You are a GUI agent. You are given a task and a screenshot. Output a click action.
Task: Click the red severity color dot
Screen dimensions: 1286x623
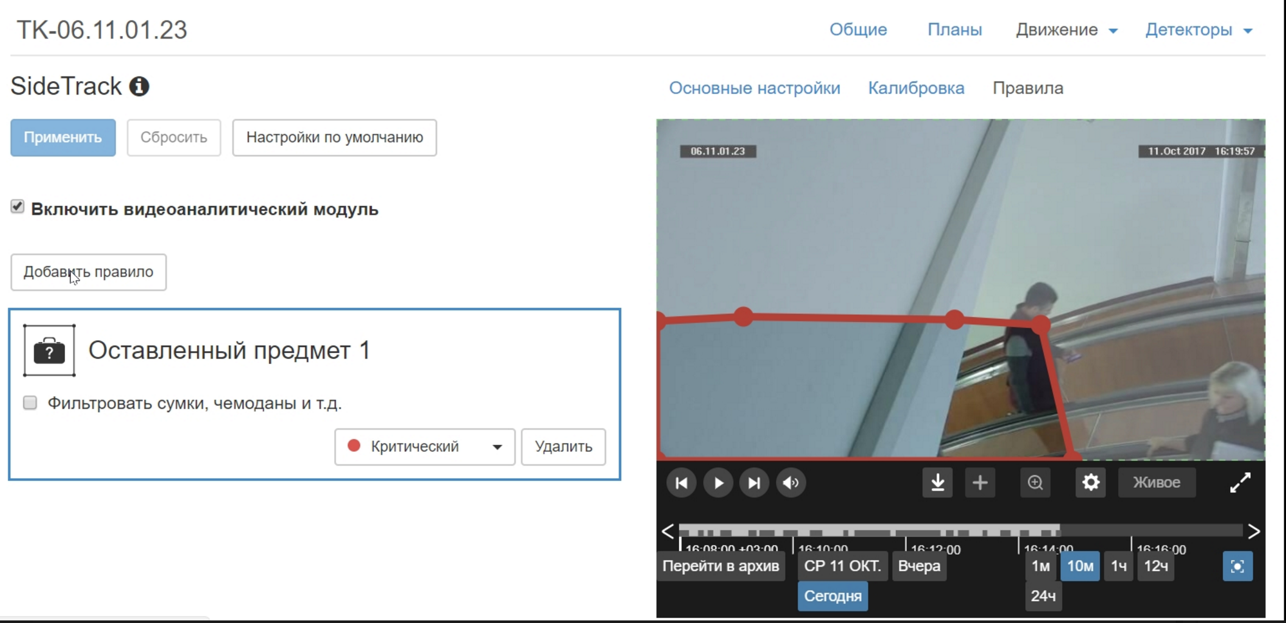point(353,446)
